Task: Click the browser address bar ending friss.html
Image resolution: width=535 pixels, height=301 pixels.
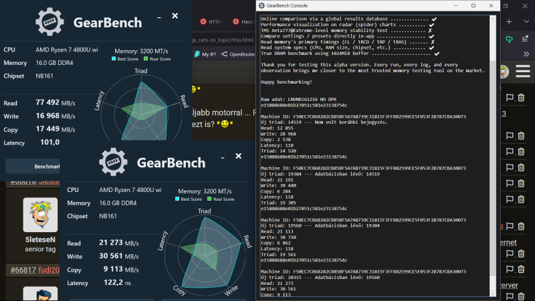Action: point(223,40)
